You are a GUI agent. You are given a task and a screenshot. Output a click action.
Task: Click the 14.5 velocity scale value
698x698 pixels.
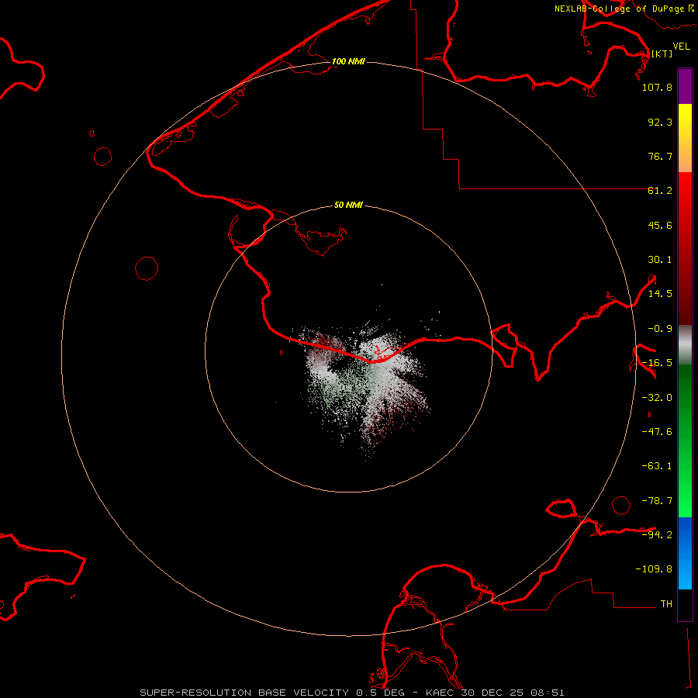point(660,294)
